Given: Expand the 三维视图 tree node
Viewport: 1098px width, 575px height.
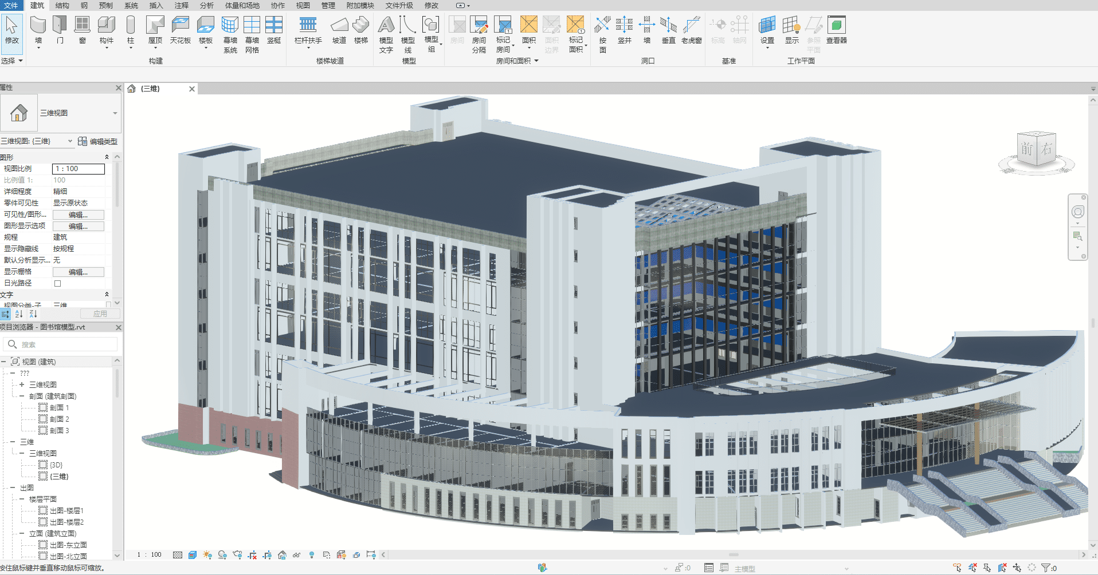Looking at the screenshot, I should click(22, 384).
